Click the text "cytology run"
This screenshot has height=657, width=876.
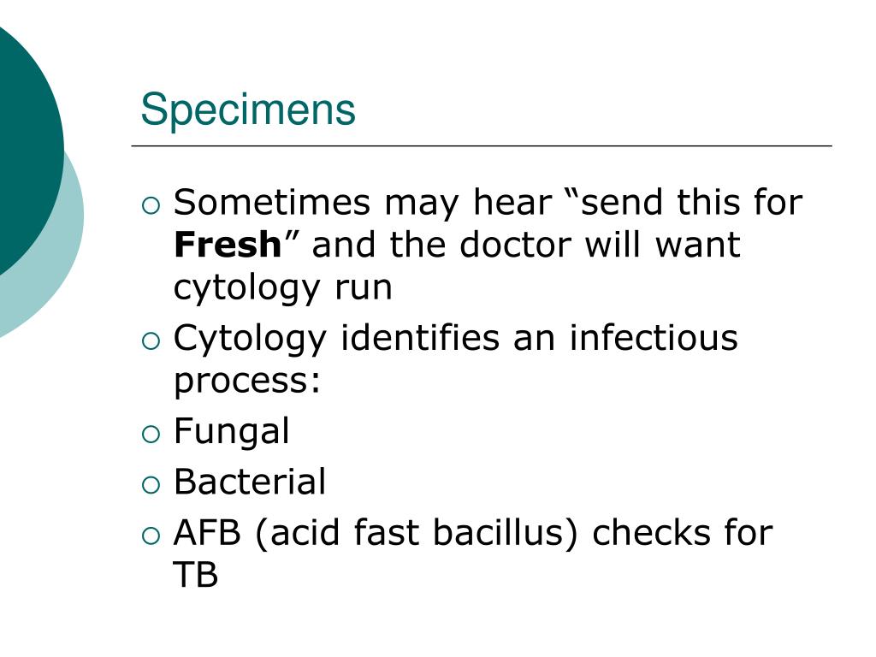[282, 289]
